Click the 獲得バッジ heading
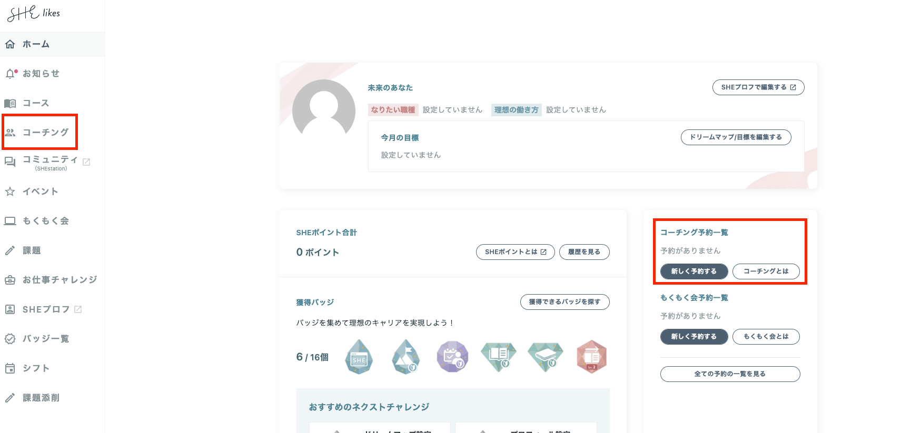The height and width of the screenshot is (433, 911). pos(315,303)
